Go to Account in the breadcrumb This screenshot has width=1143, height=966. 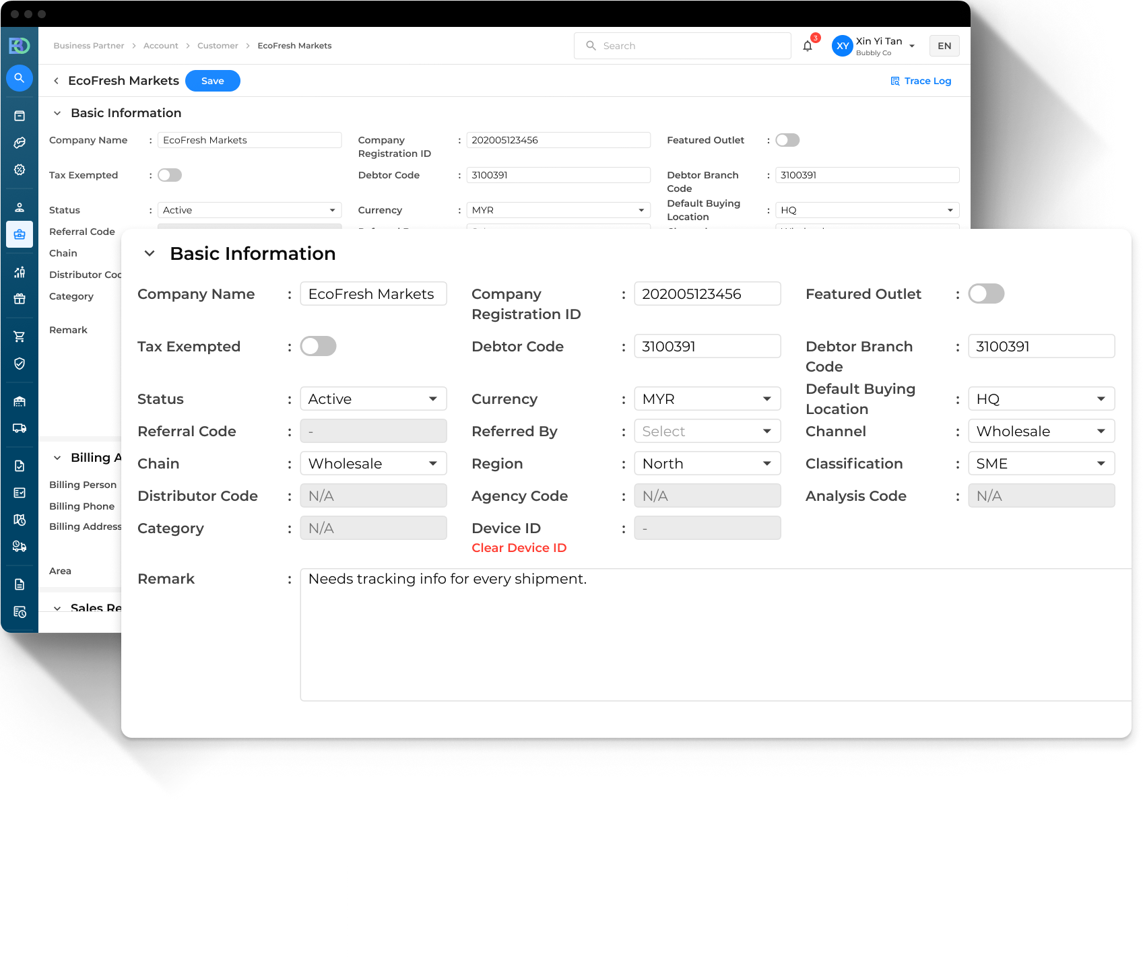point(160,46)
